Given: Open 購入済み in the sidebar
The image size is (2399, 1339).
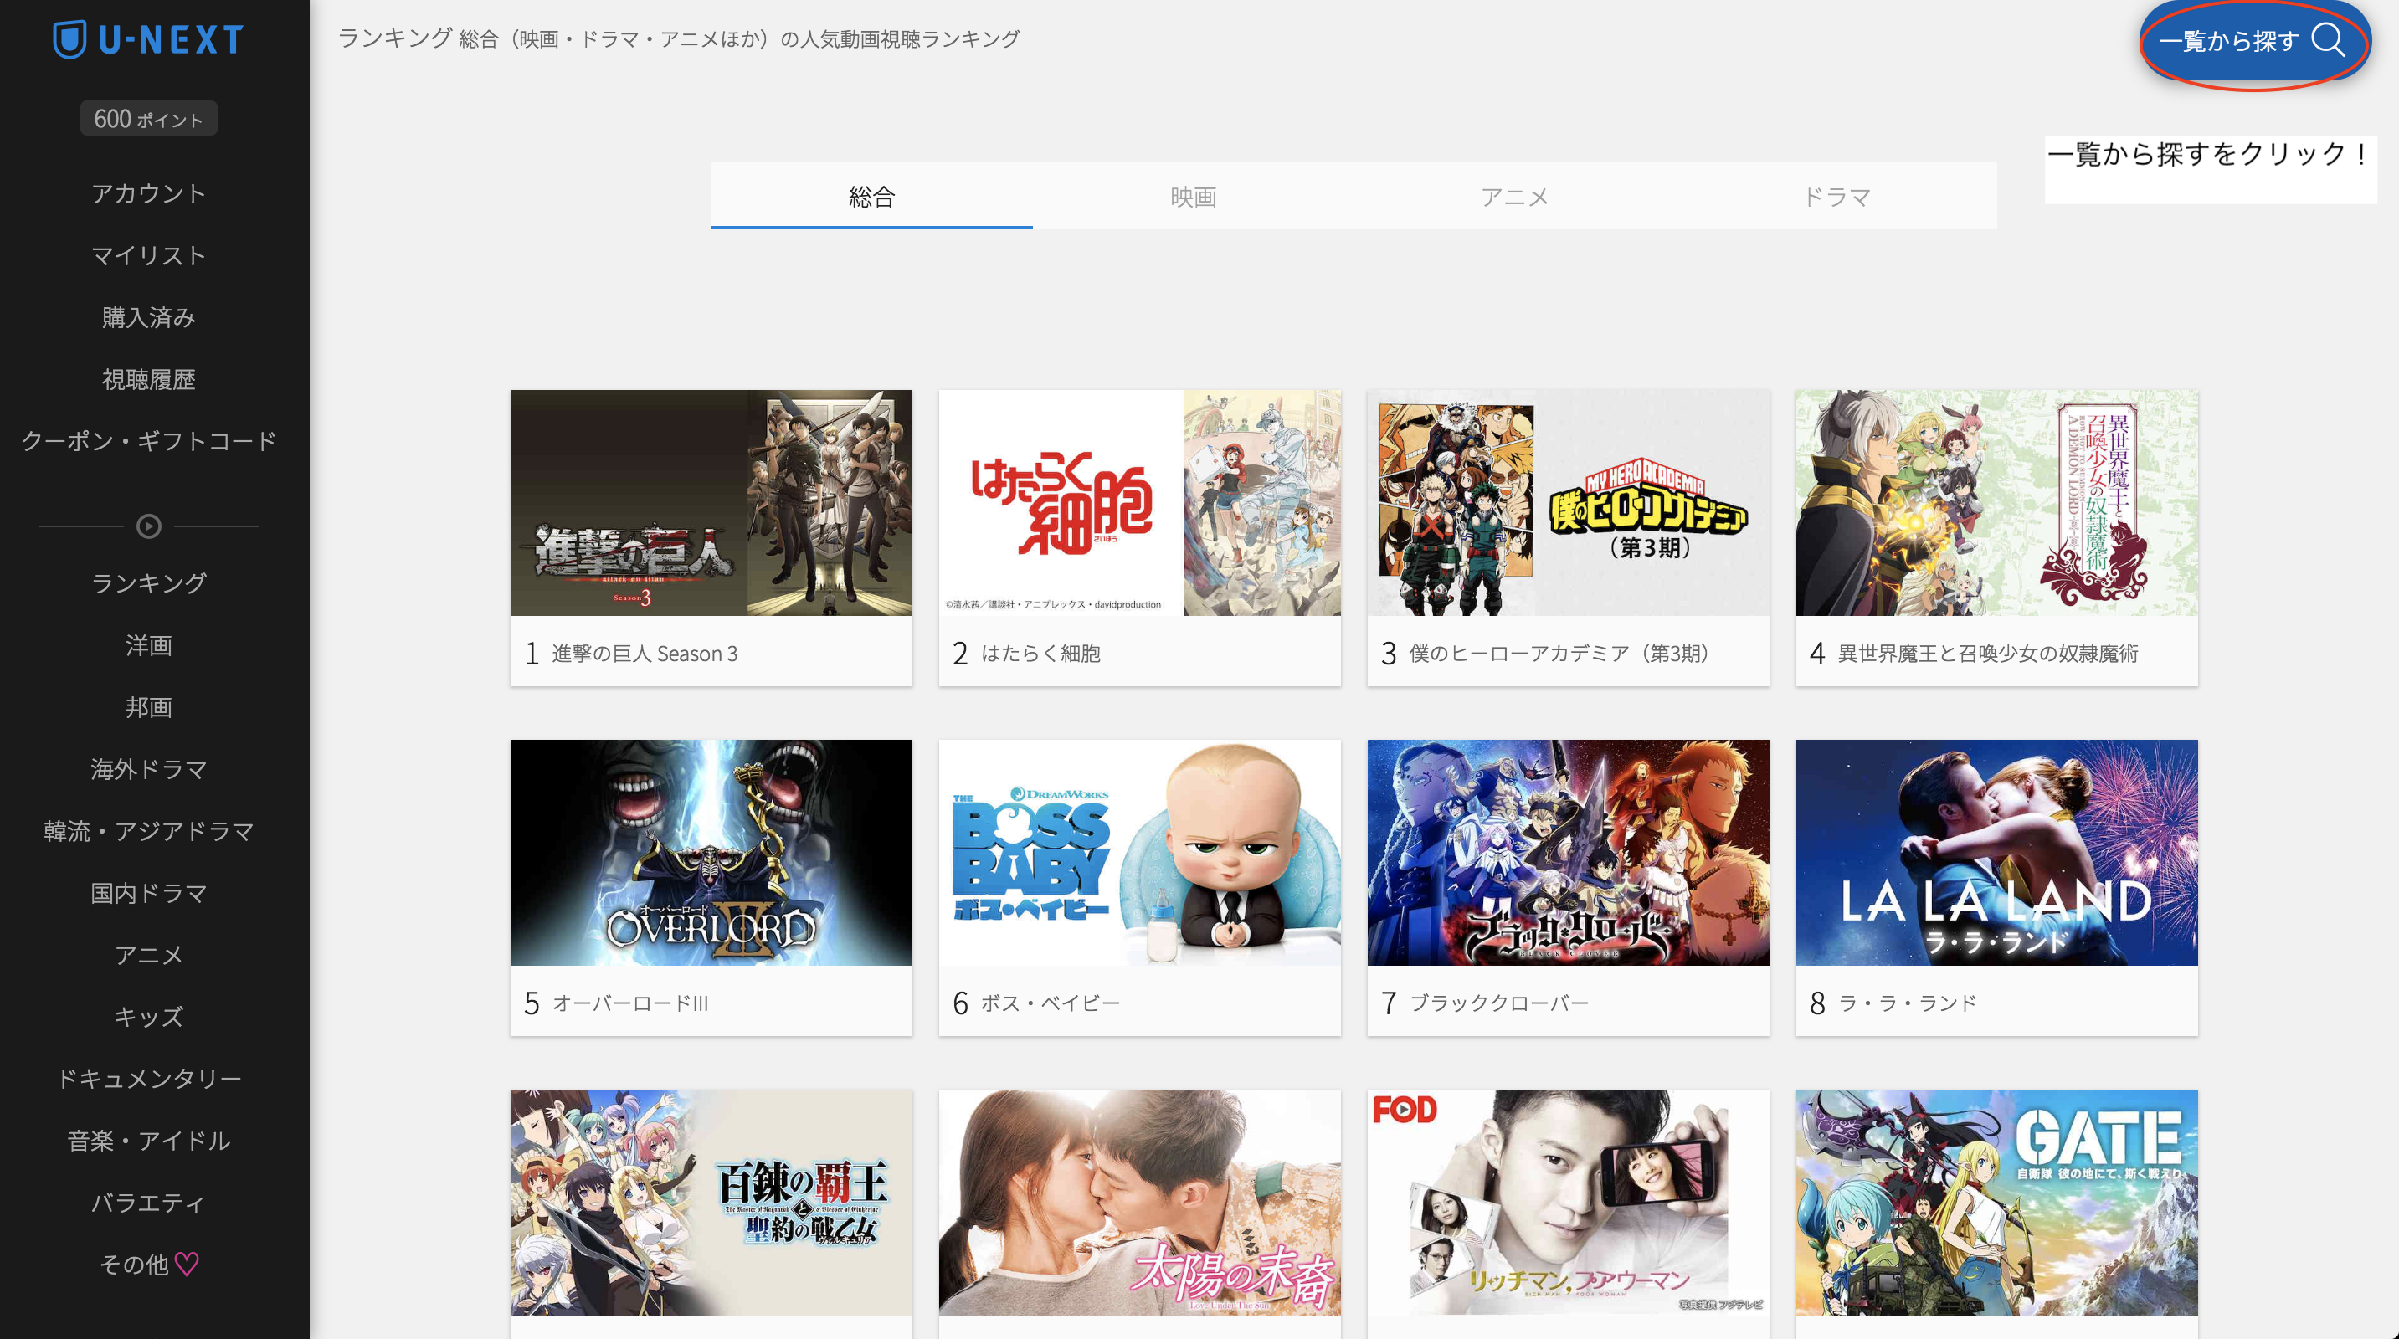Looking at the screenshot, I should [149, 317].
